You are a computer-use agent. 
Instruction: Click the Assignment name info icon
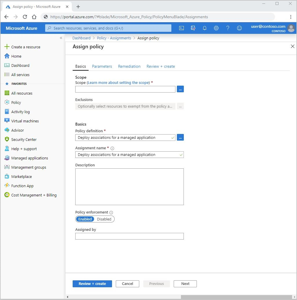112,148
